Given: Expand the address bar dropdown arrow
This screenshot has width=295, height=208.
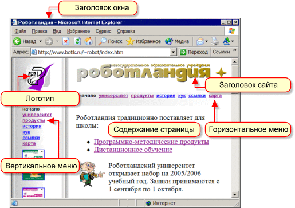Looking at the screenshot, I should tap(173, 52).
